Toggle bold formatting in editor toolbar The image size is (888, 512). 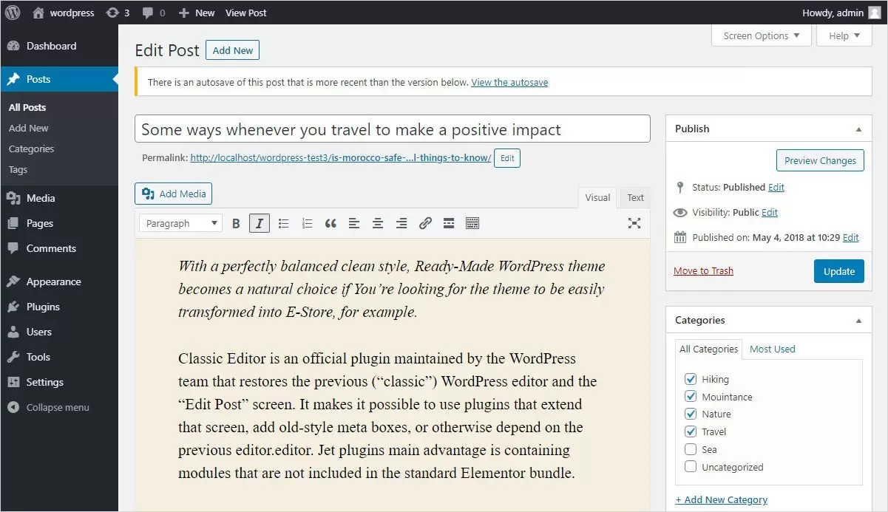pos(236,223)
